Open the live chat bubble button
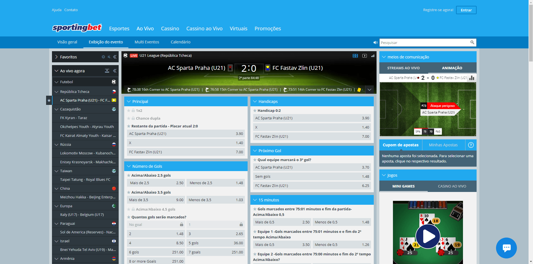The width and height of the screenshot is (533, 264). point(506,248)
